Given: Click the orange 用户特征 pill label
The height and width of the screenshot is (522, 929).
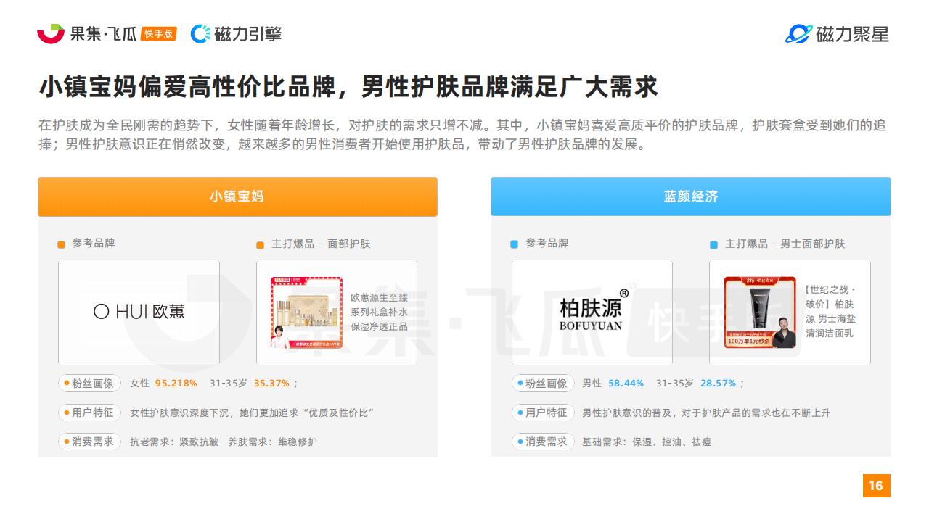Looking at the screenshot, I should (x=89, y=413).
